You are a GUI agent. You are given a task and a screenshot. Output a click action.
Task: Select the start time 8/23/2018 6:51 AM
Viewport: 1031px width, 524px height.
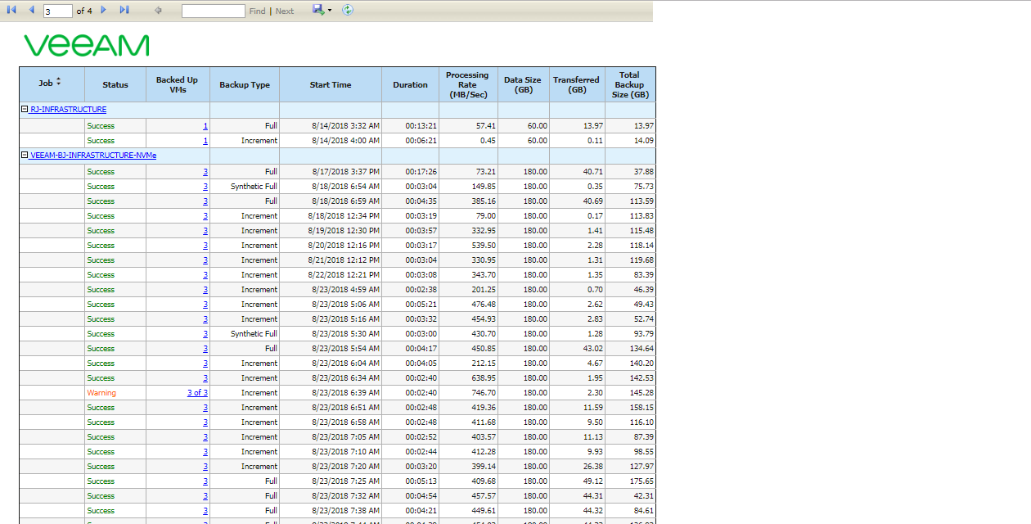click(345, 408)
